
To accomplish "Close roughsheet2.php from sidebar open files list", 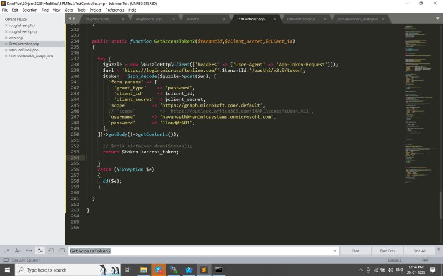I will [6, 31].
